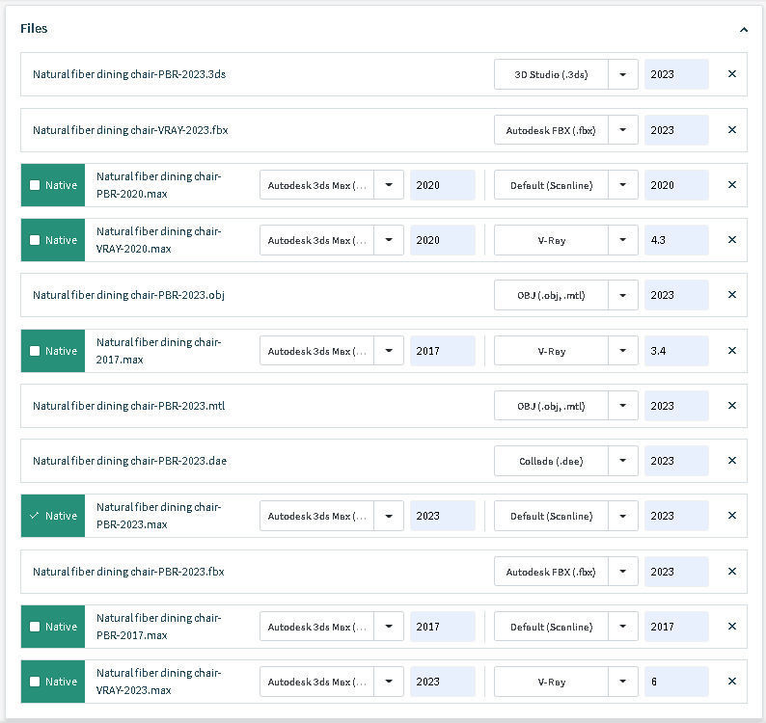Remove the VRAY-2023.fbx file row

[x=731, y=130]
